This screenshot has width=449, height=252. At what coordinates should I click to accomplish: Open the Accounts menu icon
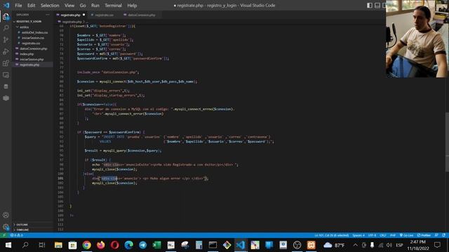click(x=6, y=215)
